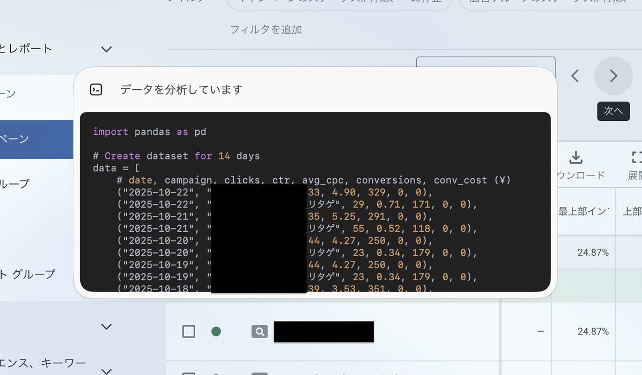
Task: Click the right arrow to view next page
Action: (x=613, y=76)
